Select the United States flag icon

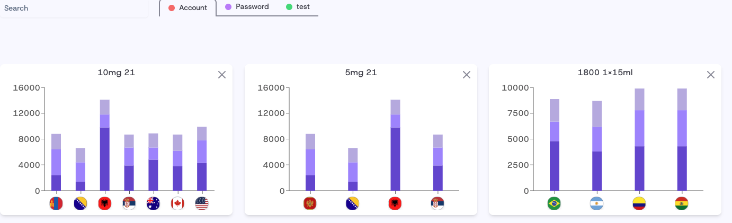point(202,203)
